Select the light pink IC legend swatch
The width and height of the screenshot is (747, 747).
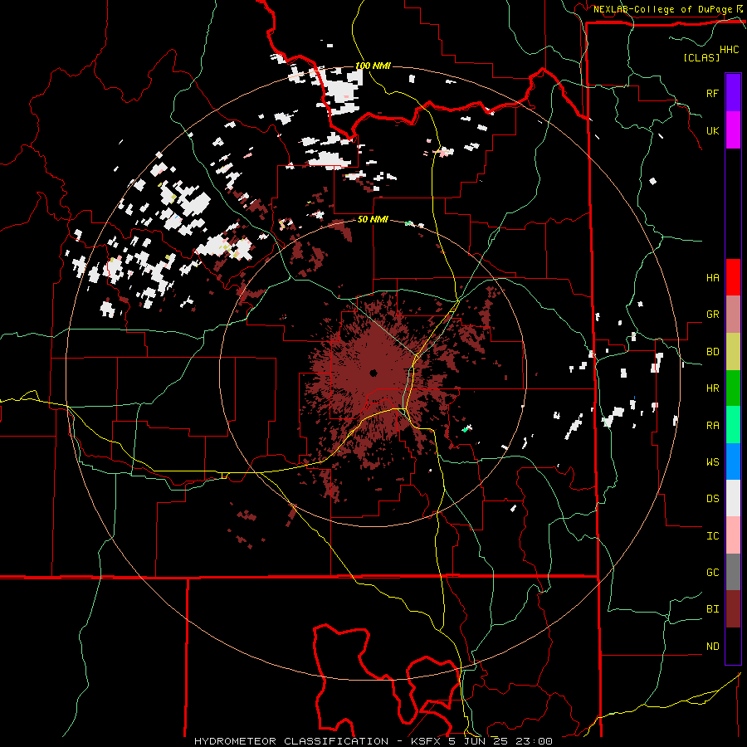tap(733, 535)
